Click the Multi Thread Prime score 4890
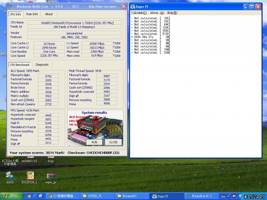The width and height of the screenshot is (267, 200). point(107,103)
